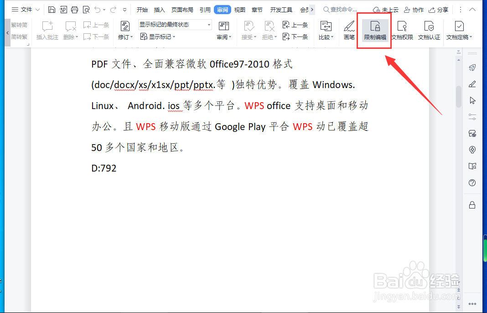Click the book search icon in right sidebar
487x313 pixels.
pyautogui.click(x=472, y=166)
